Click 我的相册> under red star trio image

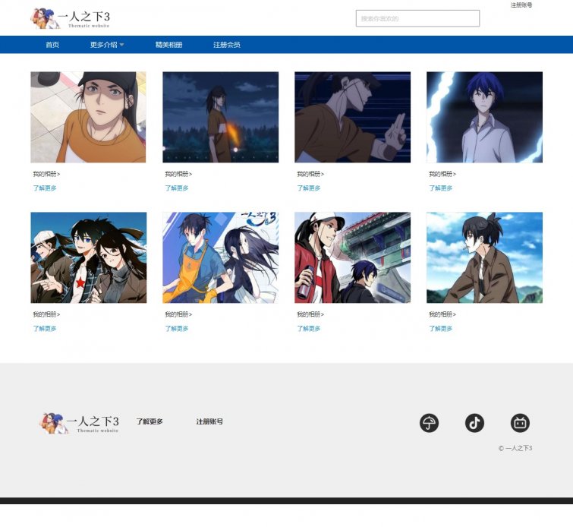click(46, 314)
